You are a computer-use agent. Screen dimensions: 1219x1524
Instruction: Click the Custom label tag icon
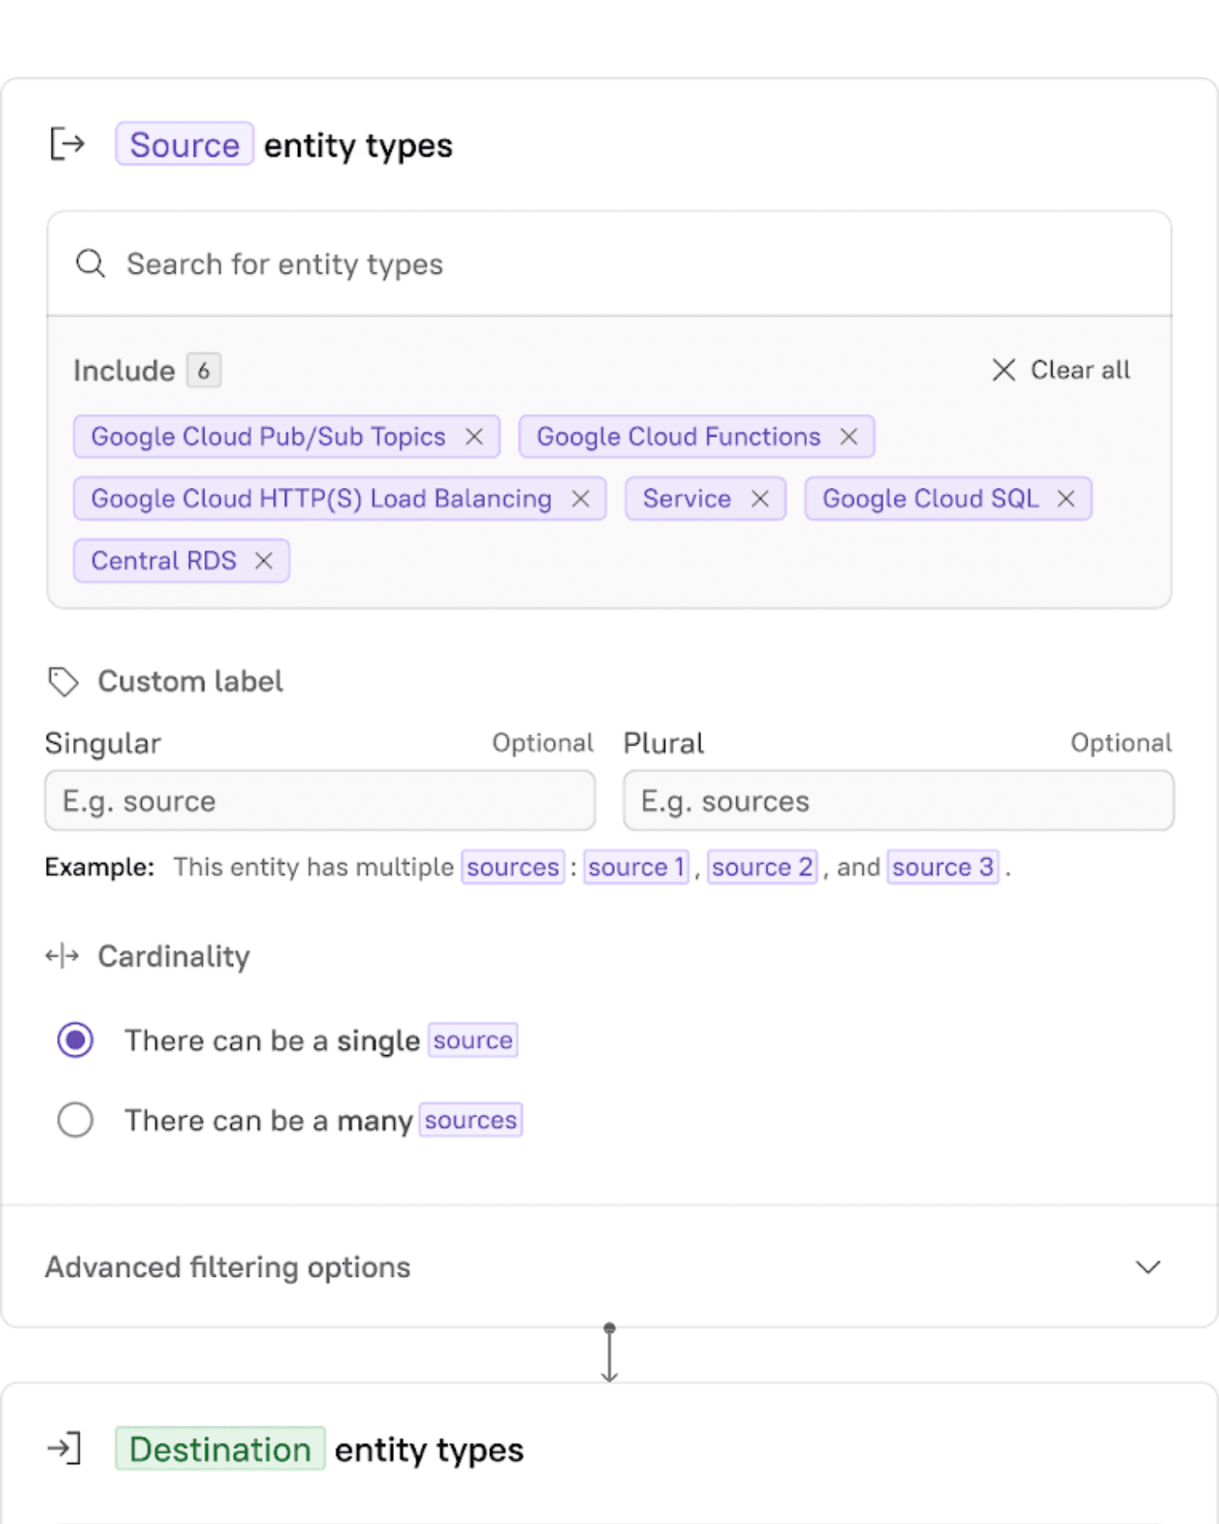[x=63, y=682]
